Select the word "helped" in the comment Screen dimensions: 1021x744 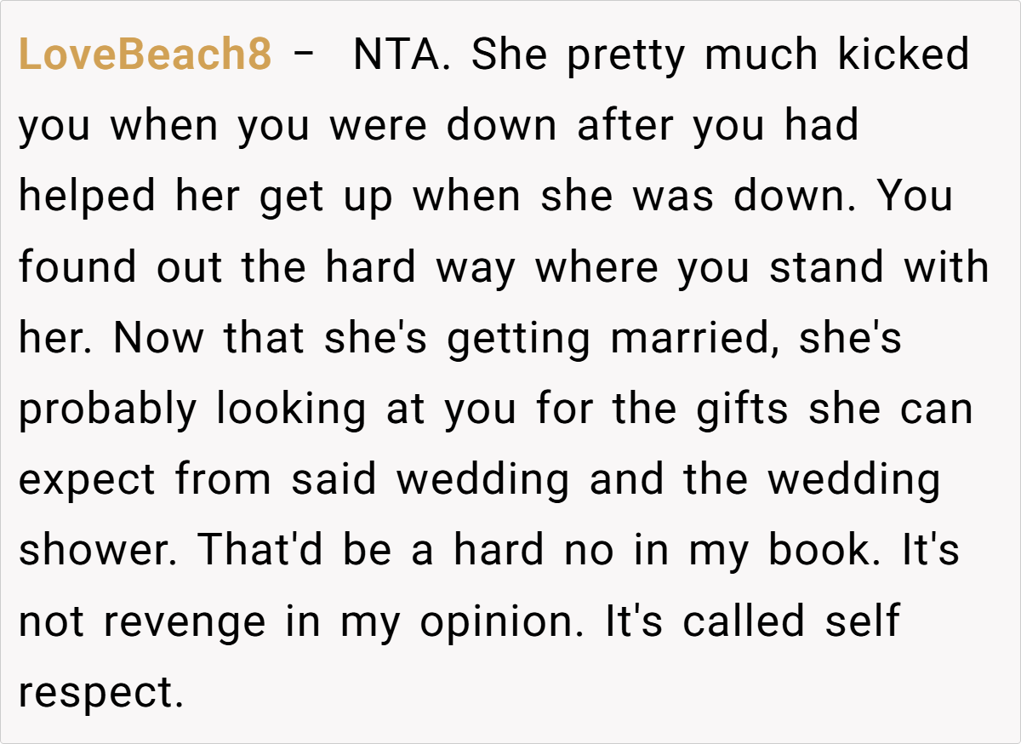(88, 197)
